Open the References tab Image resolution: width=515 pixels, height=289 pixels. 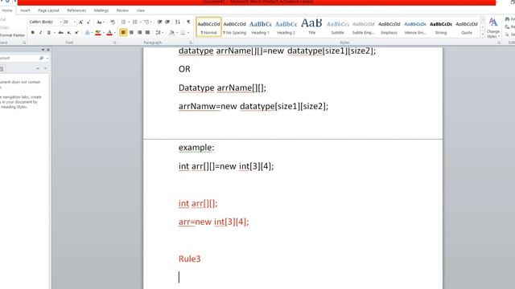[76, 10]
